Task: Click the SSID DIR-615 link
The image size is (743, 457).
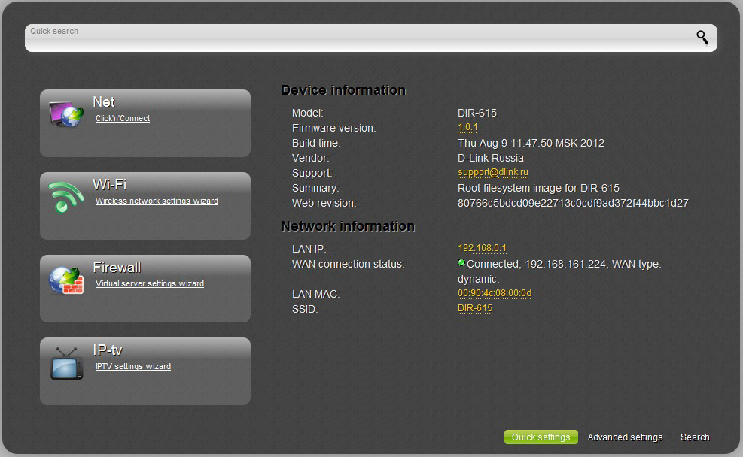Action: pyautogui.click(x=475, y=308)
